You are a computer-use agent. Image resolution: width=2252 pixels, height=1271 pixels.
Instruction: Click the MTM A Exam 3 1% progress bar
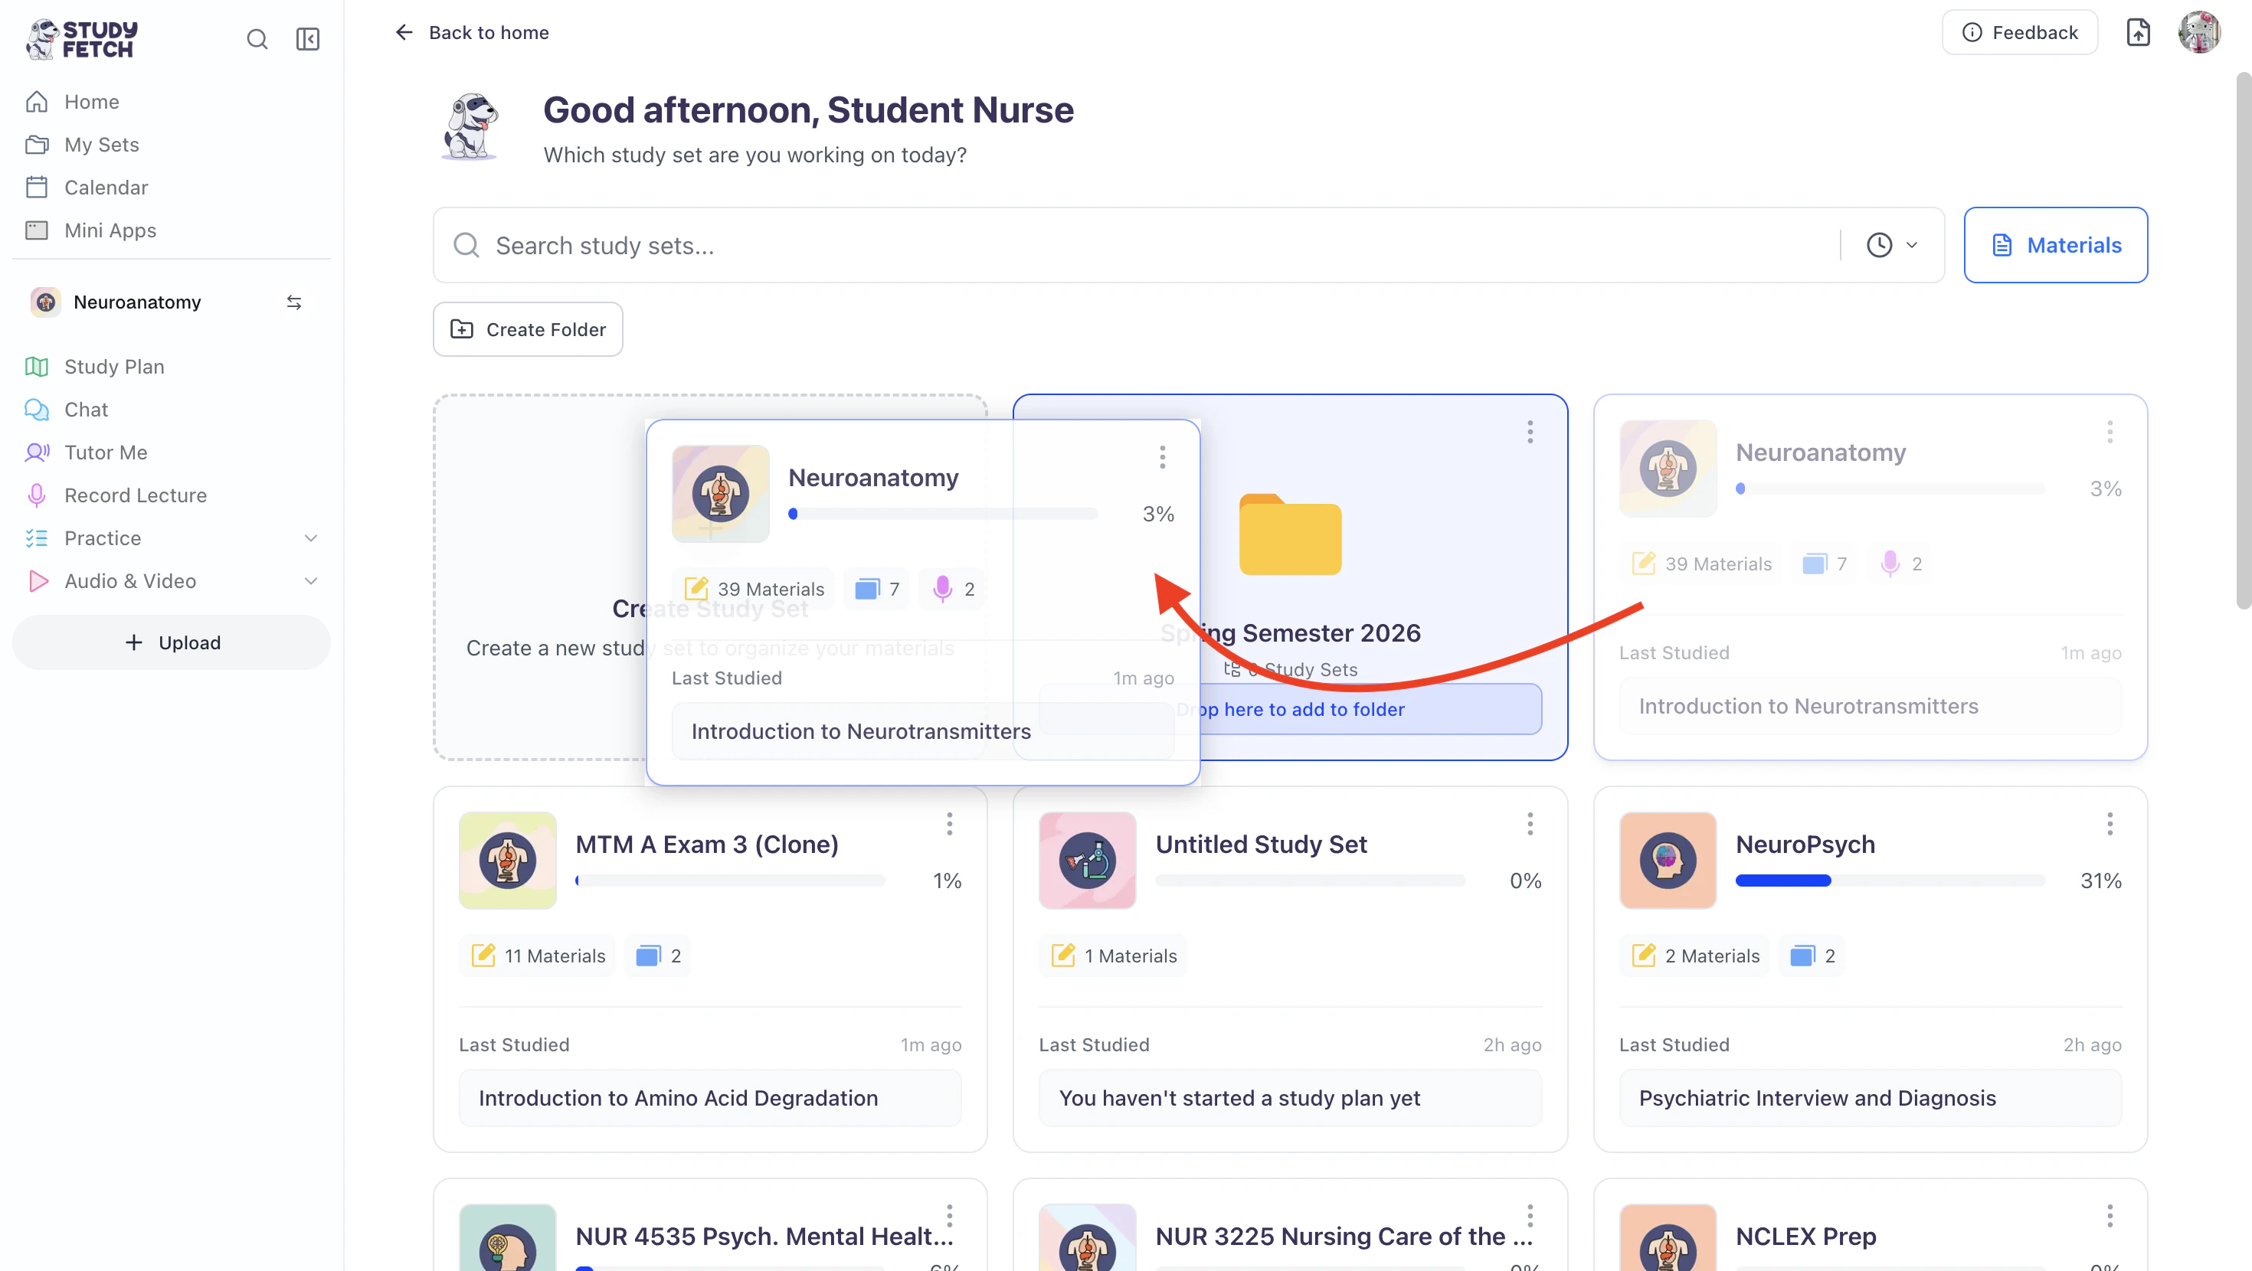coord(730,881)
